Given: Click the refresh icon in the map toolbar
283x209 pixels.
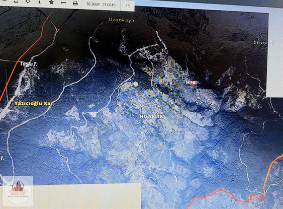Looking at the screenshot, I should 16,2.
